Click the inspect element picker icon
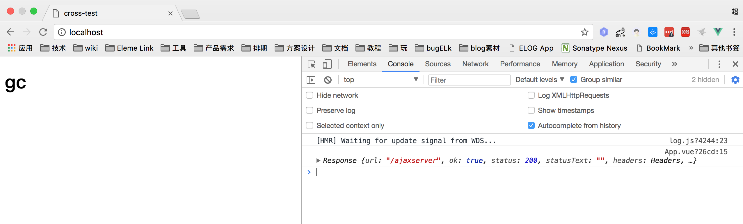The image size is (743, 224). point(312,64)
